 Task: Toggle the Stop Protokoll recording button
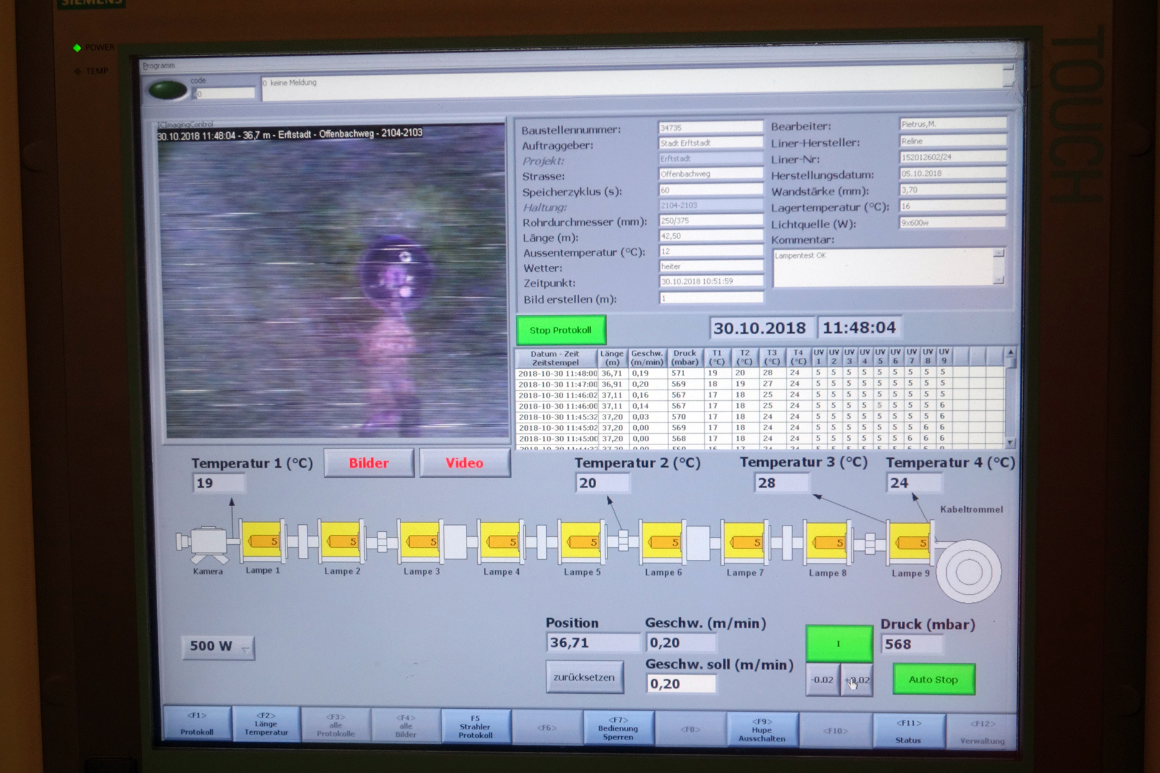click(x=560, y=330)
